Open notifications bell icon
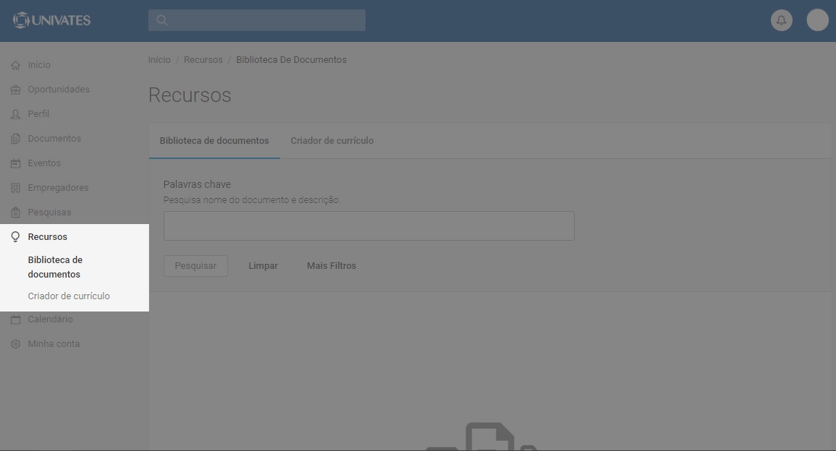Viewport: 836px width, 451px height. point(781,20)
